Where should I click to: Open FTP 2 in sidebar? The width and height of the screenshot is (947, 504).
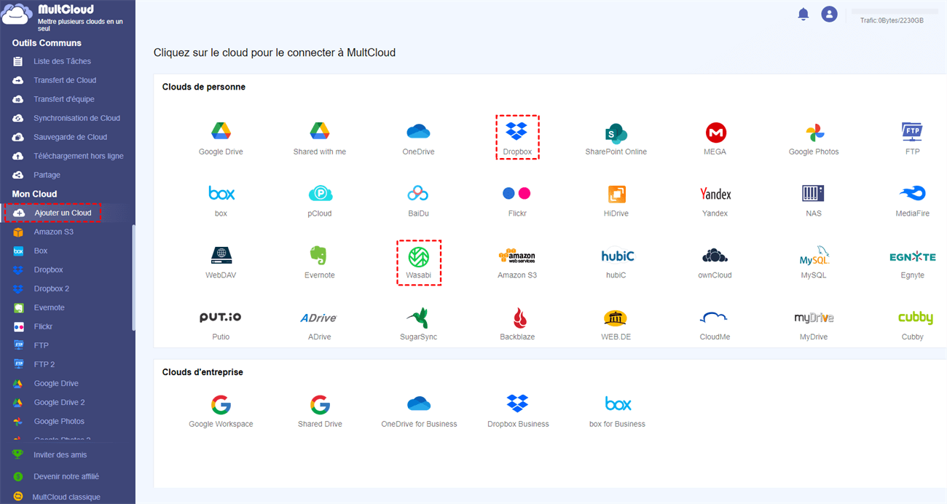(x=44, y=364)
